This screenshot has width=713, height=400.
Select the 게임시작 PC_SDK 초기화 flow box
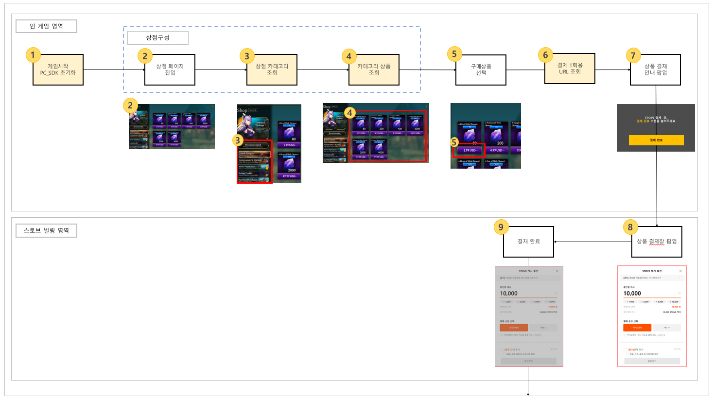point(58,70)
